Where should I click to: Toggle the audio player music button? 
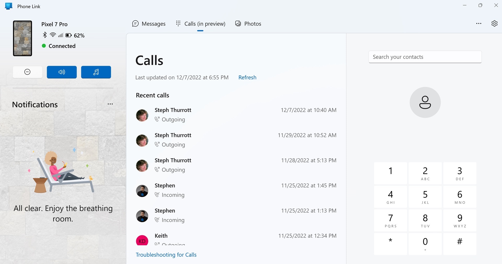point(96,72)
